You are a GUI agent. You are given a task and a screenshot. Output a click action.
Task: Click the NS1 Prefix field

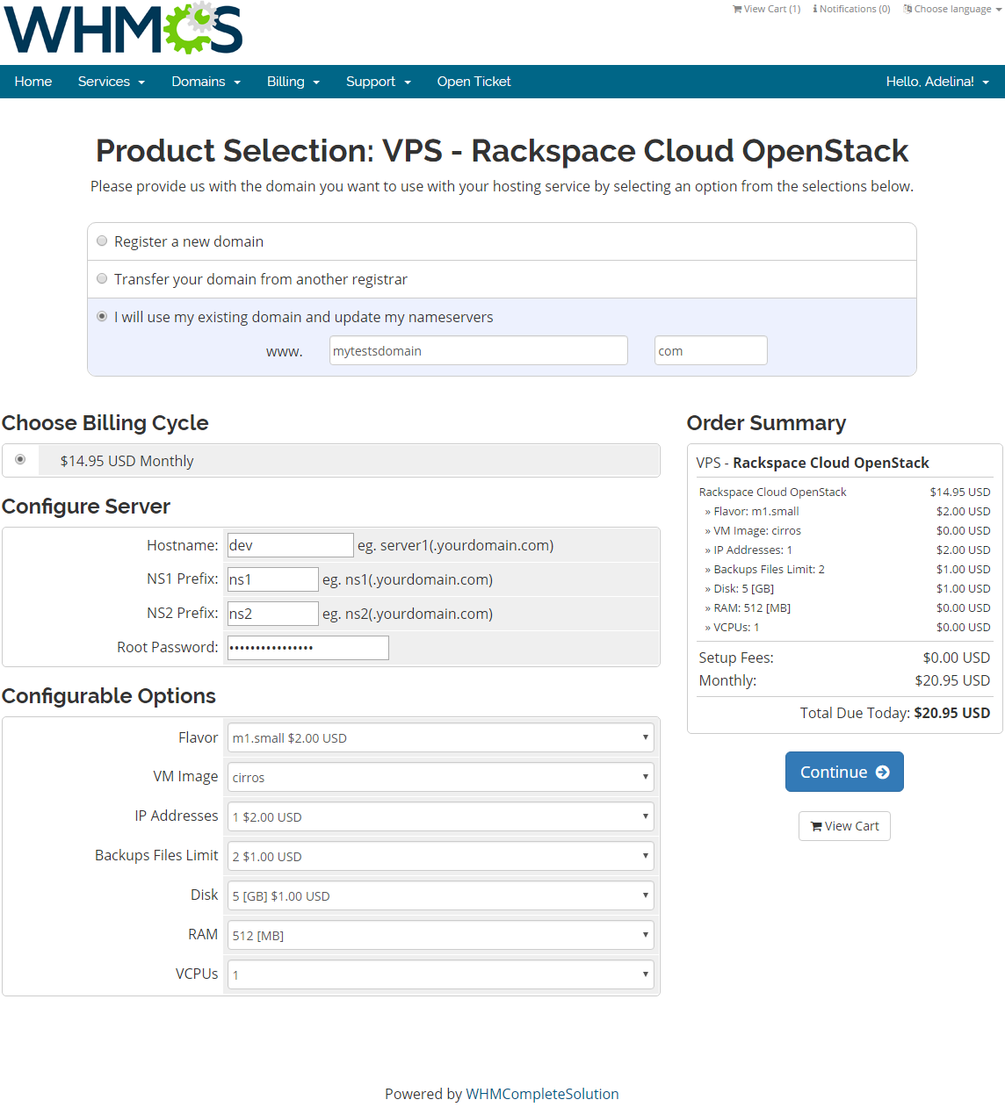tap(272, 579)
